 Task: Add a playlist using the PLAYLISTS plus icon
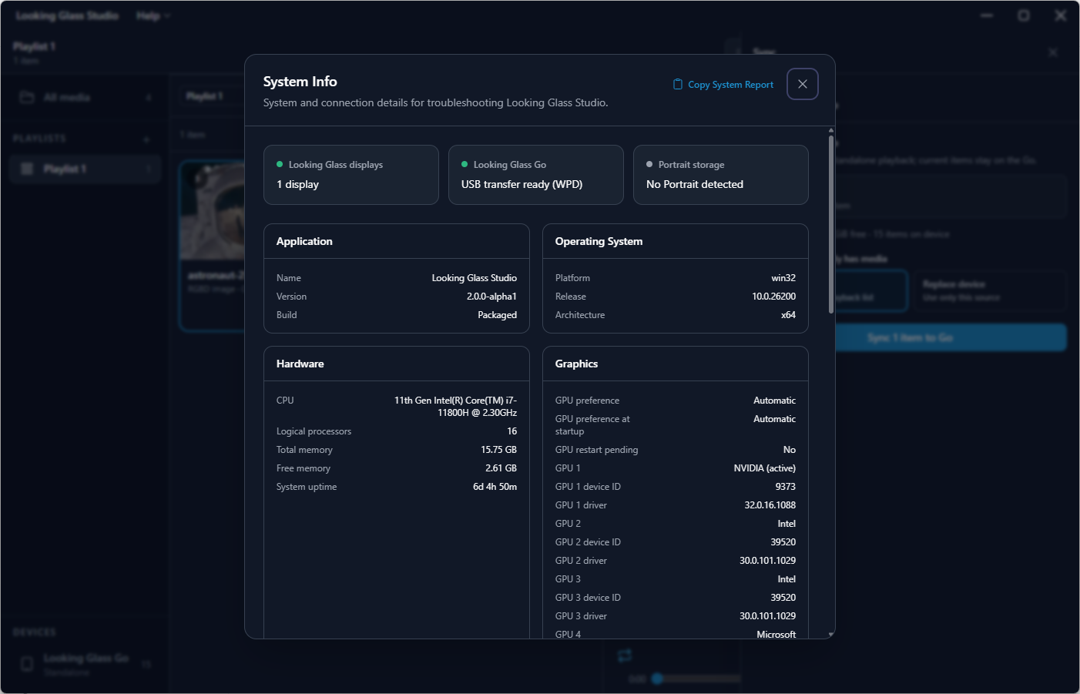146,139
